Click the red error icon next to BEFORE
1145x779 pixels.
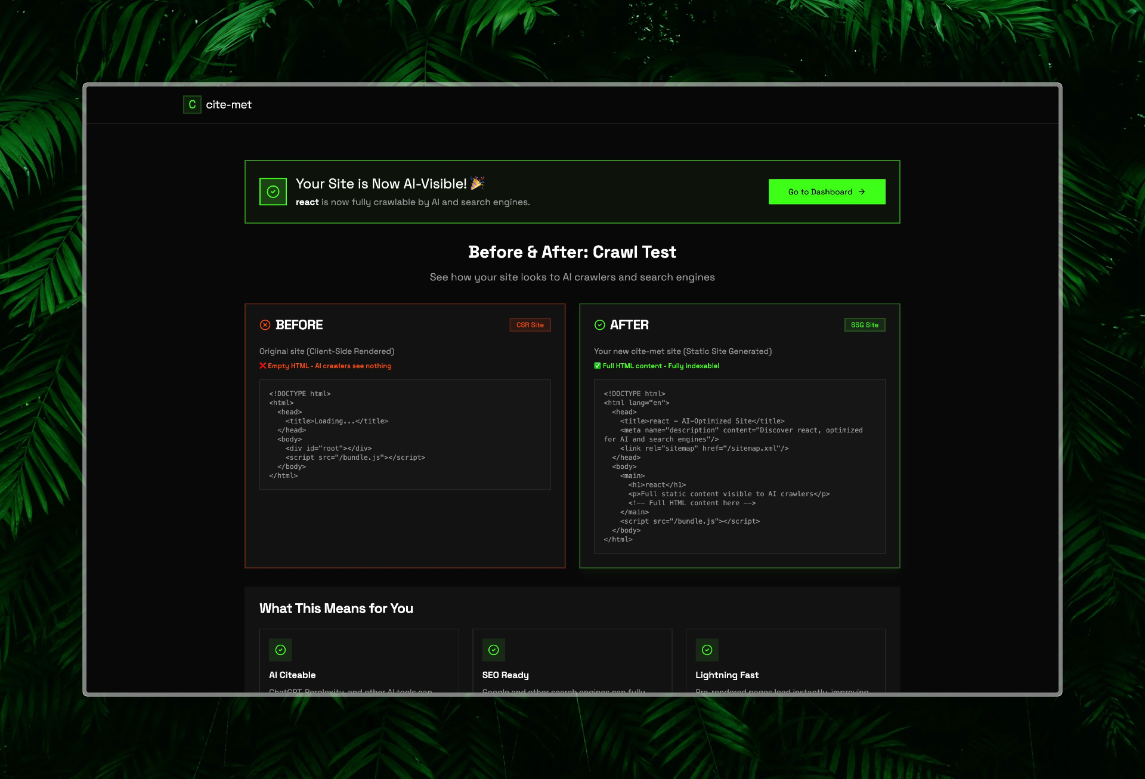265,324
